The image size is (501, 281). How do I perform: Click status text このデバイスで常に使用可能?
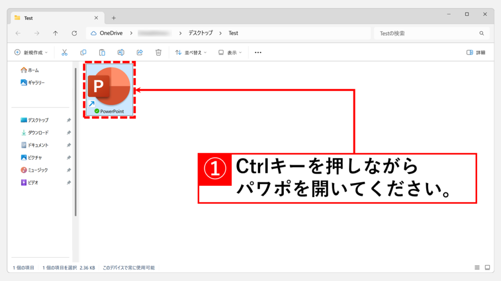pyautogui.click(x=129, y=268)
